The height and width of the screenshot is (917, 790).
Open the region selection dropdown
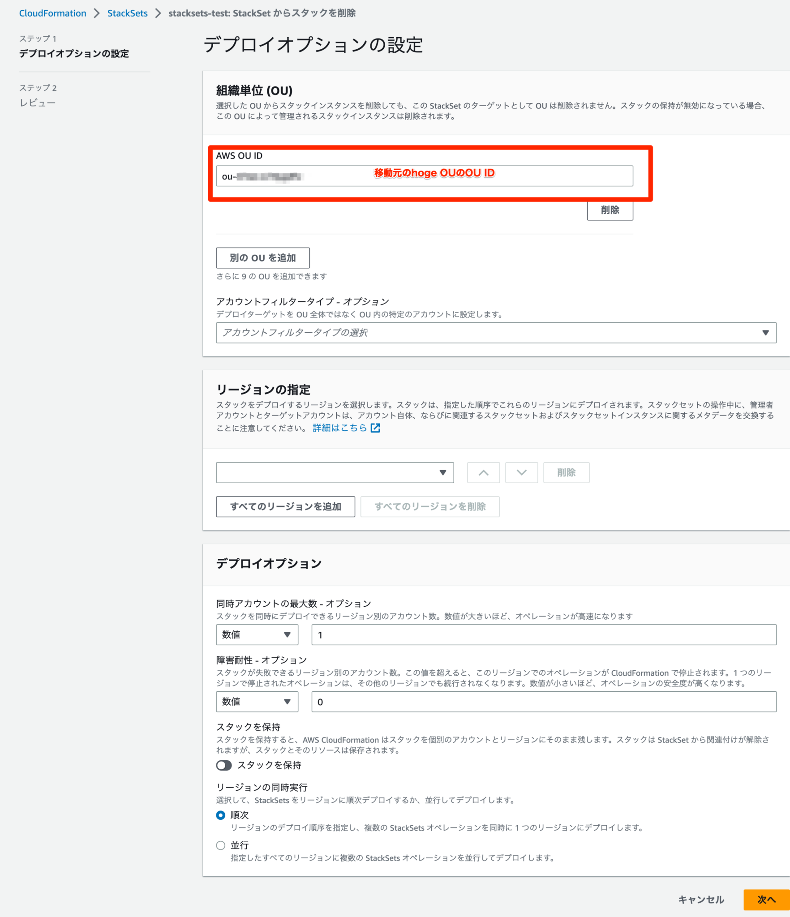pyautogui.click(x=335, y=472)
